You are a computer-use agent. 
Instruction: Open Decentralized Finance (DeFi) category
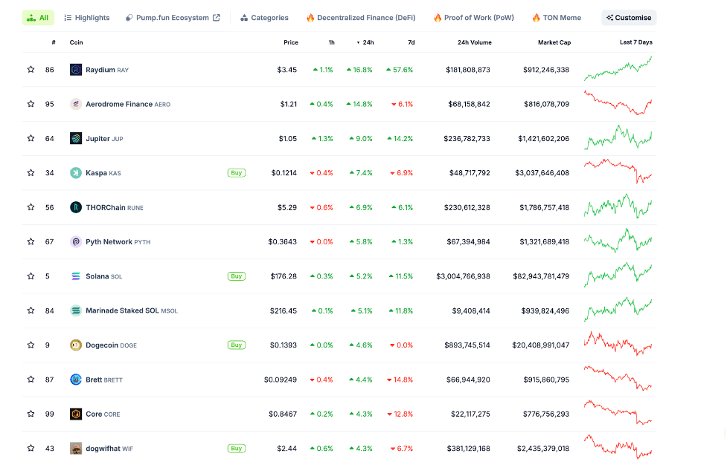tap(361, 18)
